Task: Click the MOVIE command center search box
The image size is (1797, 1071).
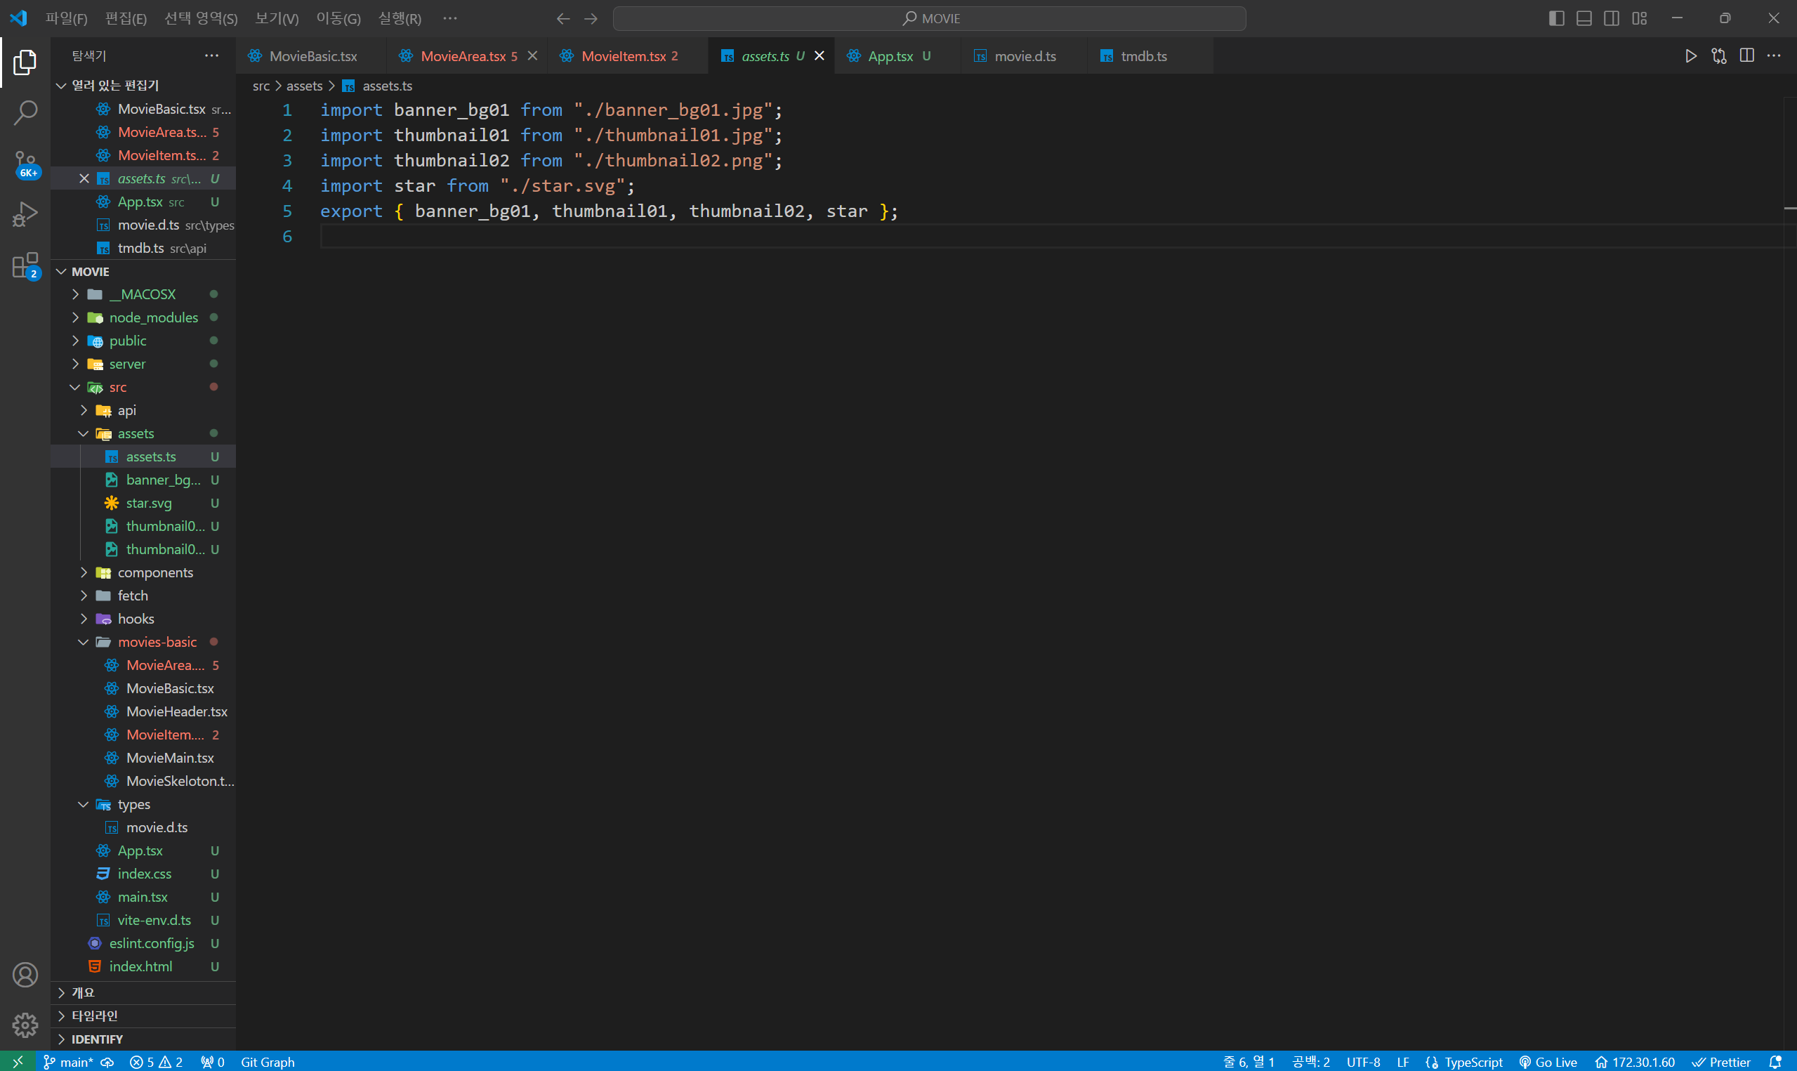Action: coord(929,18)
